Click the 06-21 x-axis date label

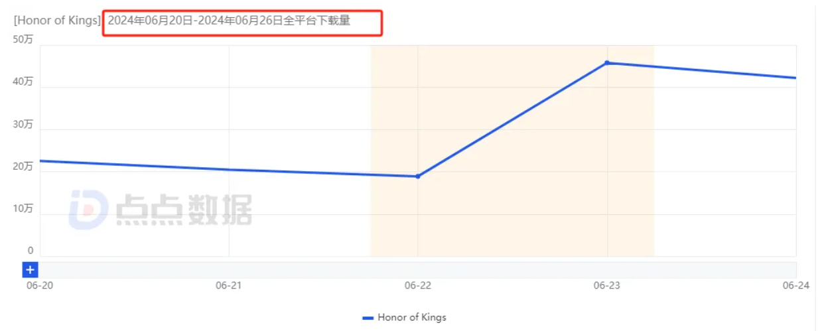(228, 285)
